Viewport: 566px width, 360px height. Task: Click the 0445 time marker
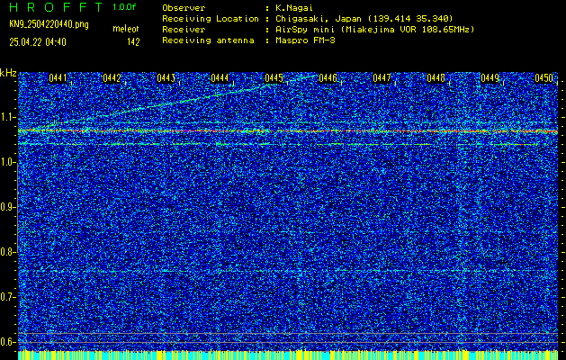274,78
